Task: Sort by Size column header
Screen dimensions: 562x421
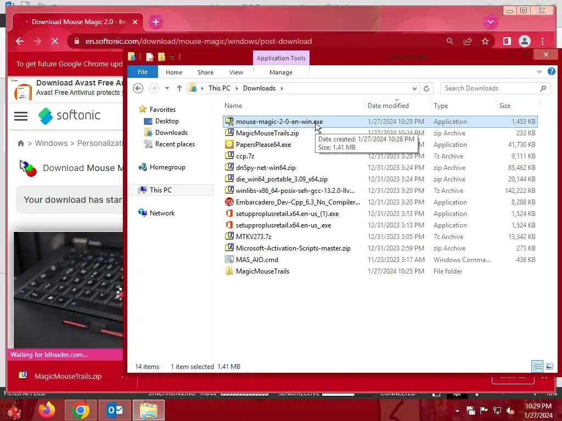Action: pos(505,106)
